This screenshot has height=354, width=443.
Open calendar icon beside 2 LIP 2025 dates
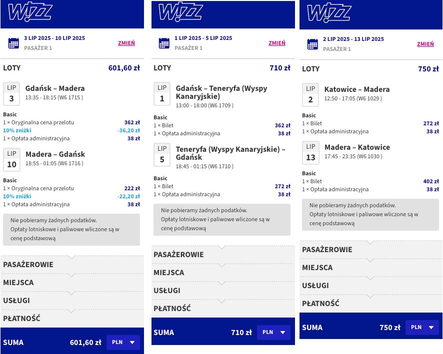coord(312,44)
